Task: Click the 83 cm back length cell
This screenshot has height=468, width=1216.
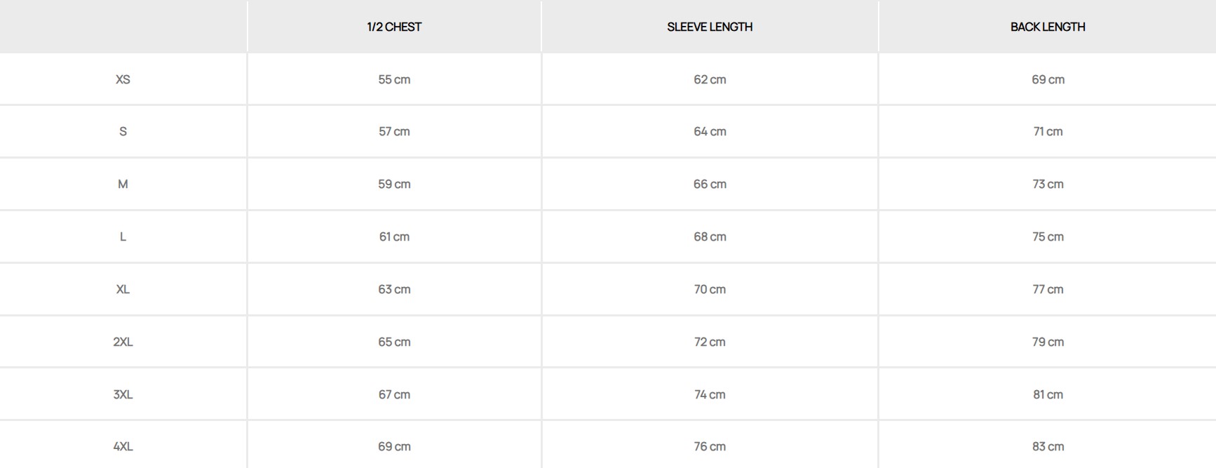Action: pos(1048,446)
